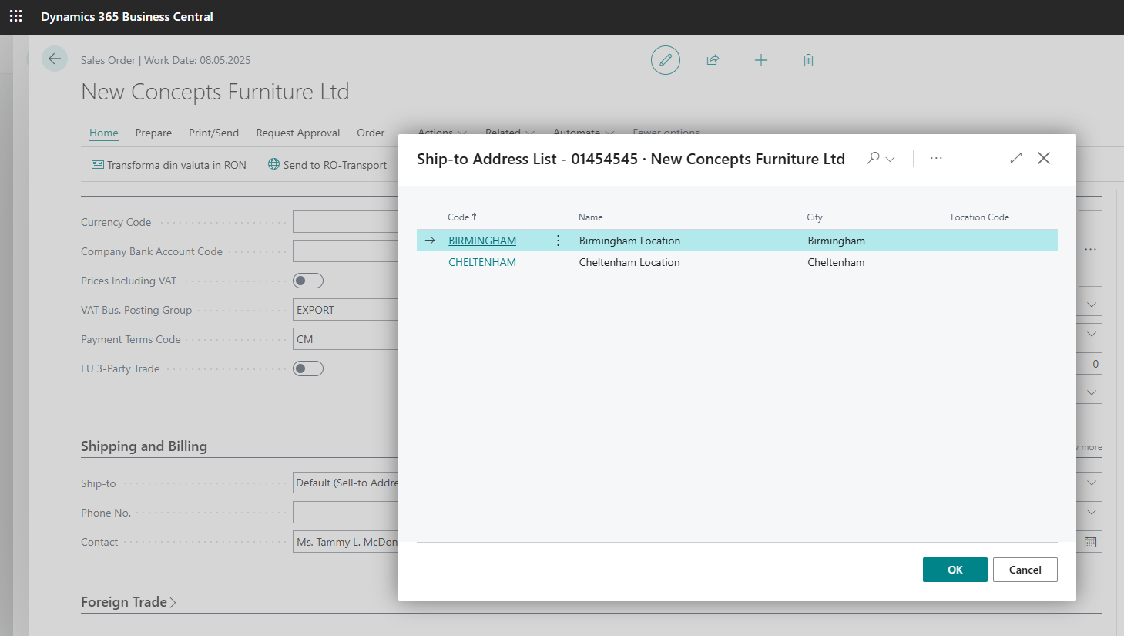The width and height of the screenshot is (1124, 636).
Task: Click the share icon
Action: (x=713, y=60)
